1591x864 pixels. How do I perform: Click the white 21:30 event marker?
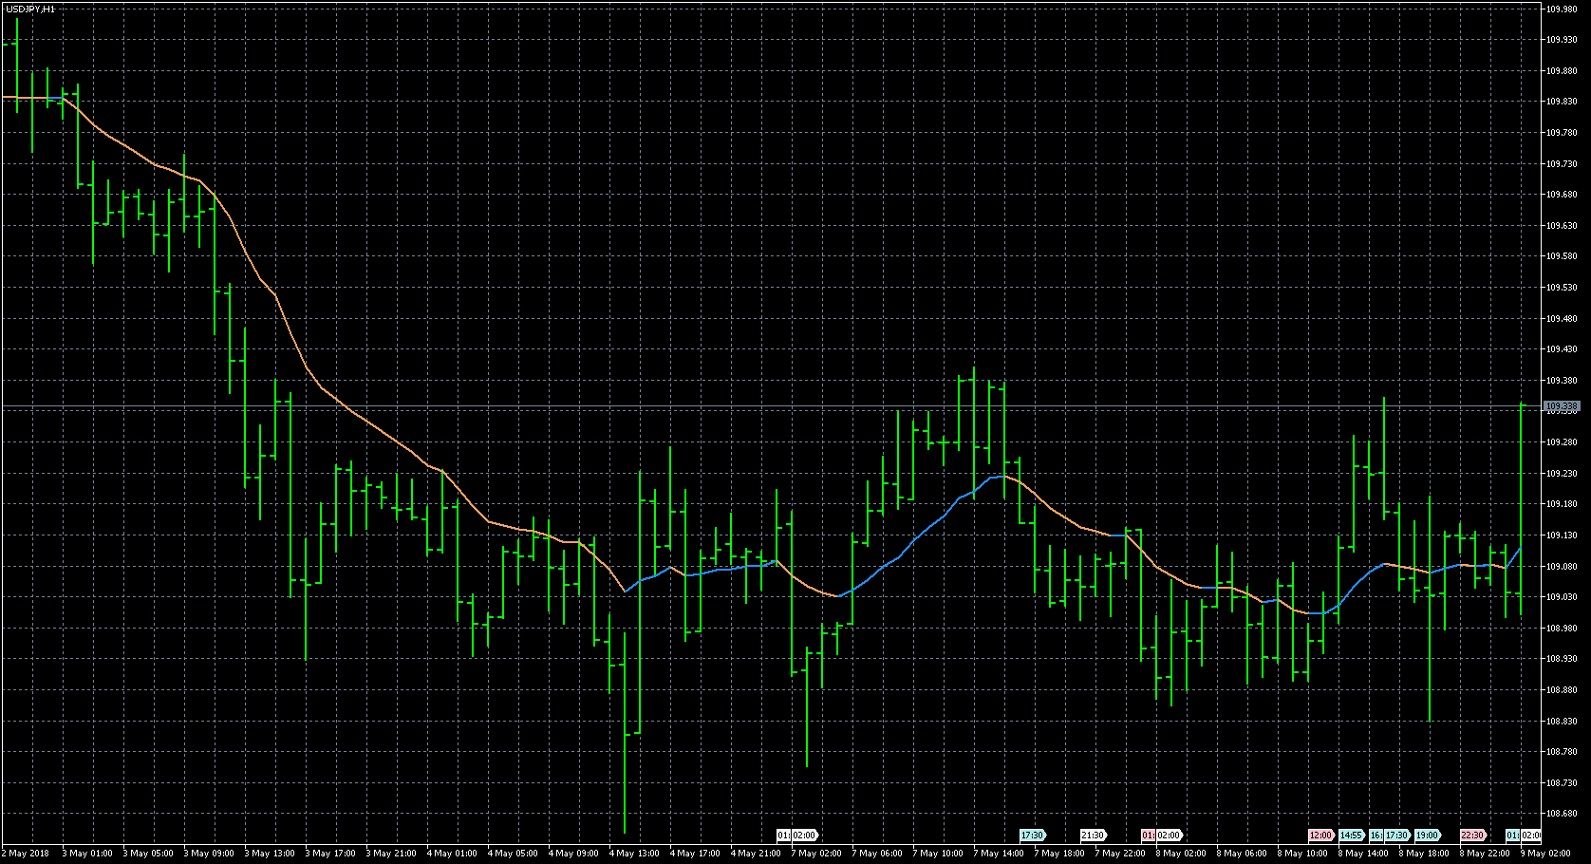pos(1092,836)
